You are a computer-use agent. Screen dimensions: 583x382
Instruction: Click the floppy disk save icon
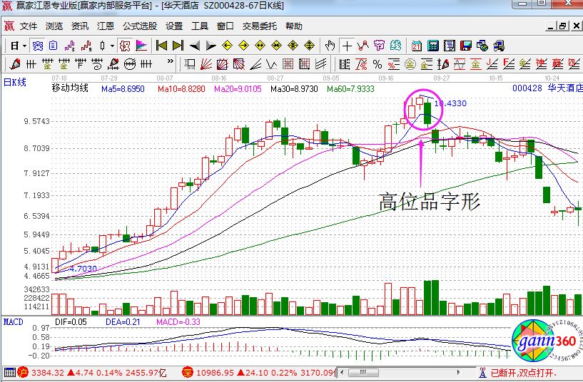point(465,46)
